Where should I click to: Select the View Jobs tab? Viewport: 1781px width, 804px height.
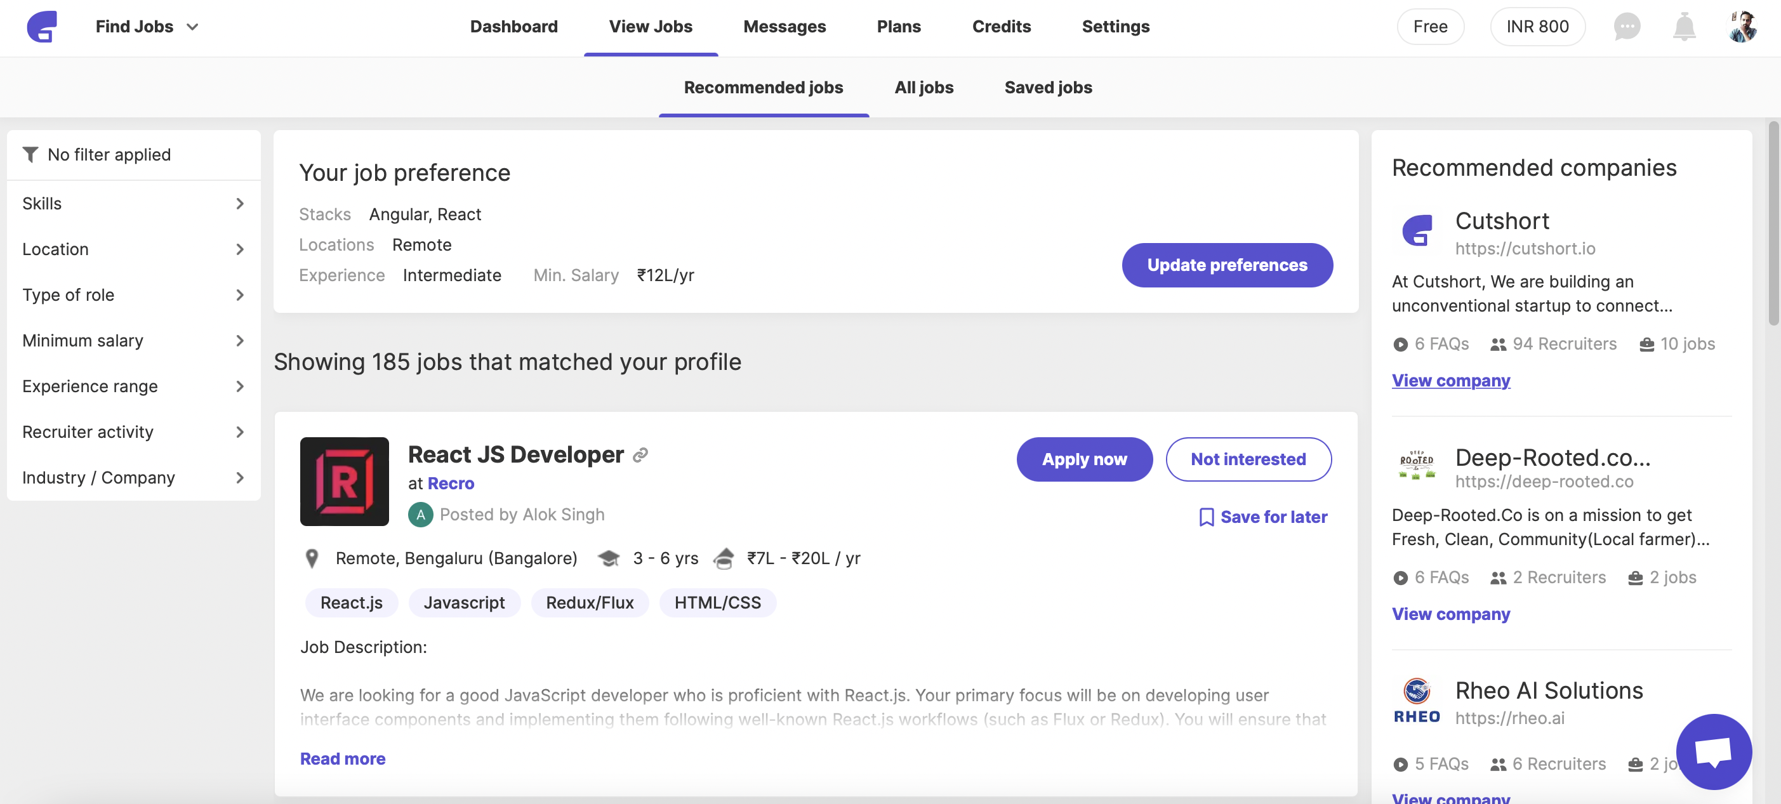(651, 27)
